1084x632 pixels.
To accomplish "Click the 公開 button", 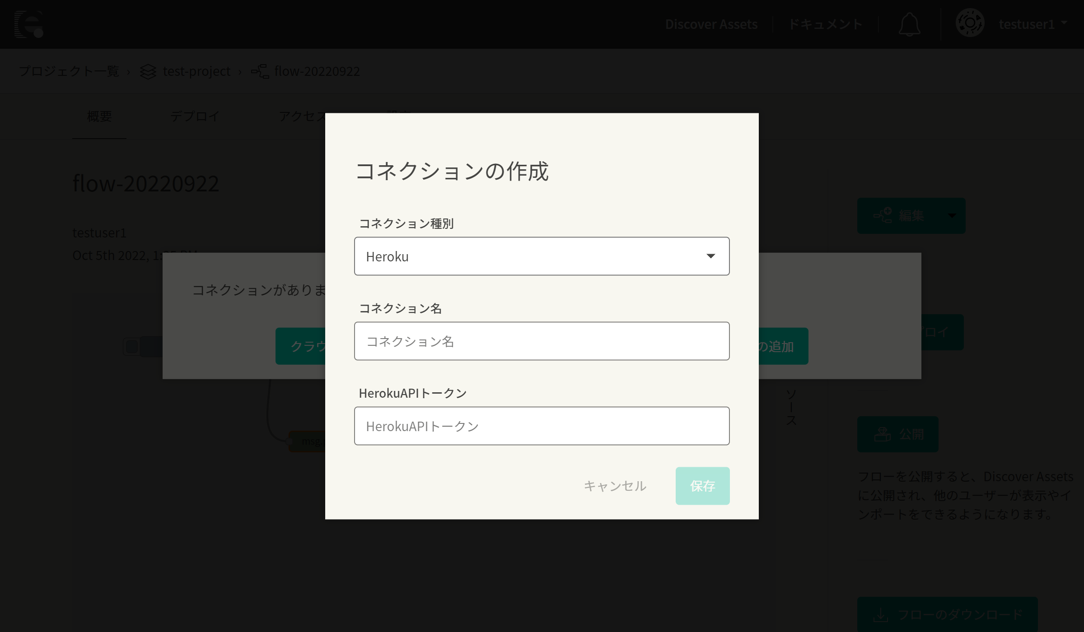I will [x=898, y=434].
